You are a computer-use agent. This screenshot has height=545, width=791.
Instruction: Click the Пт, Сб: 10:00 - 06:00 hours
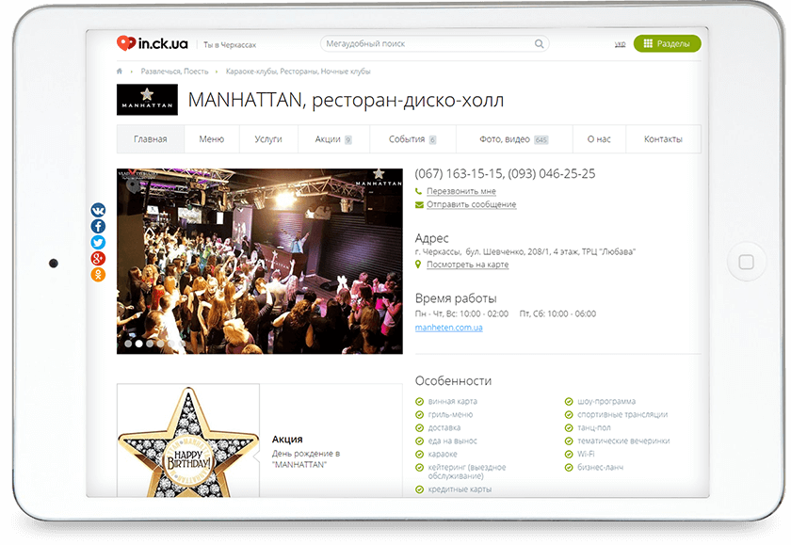pos(557,313)
